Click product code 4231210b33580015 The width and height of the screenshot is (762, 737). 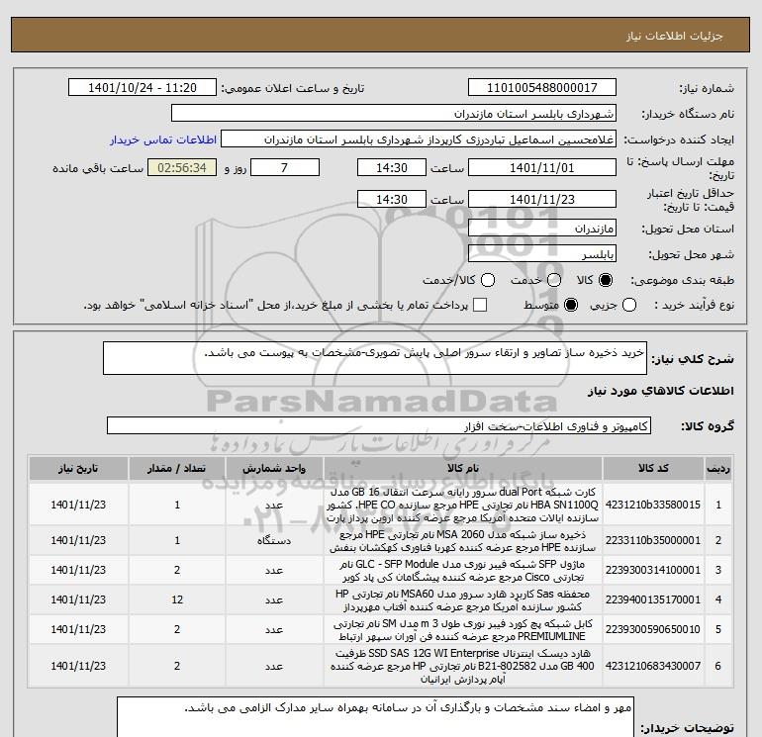[x=653, y=505]
